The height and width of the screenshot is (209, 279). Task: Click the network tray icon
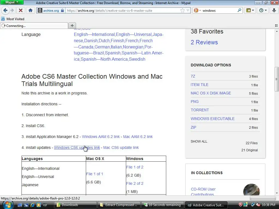coord(253,205)
